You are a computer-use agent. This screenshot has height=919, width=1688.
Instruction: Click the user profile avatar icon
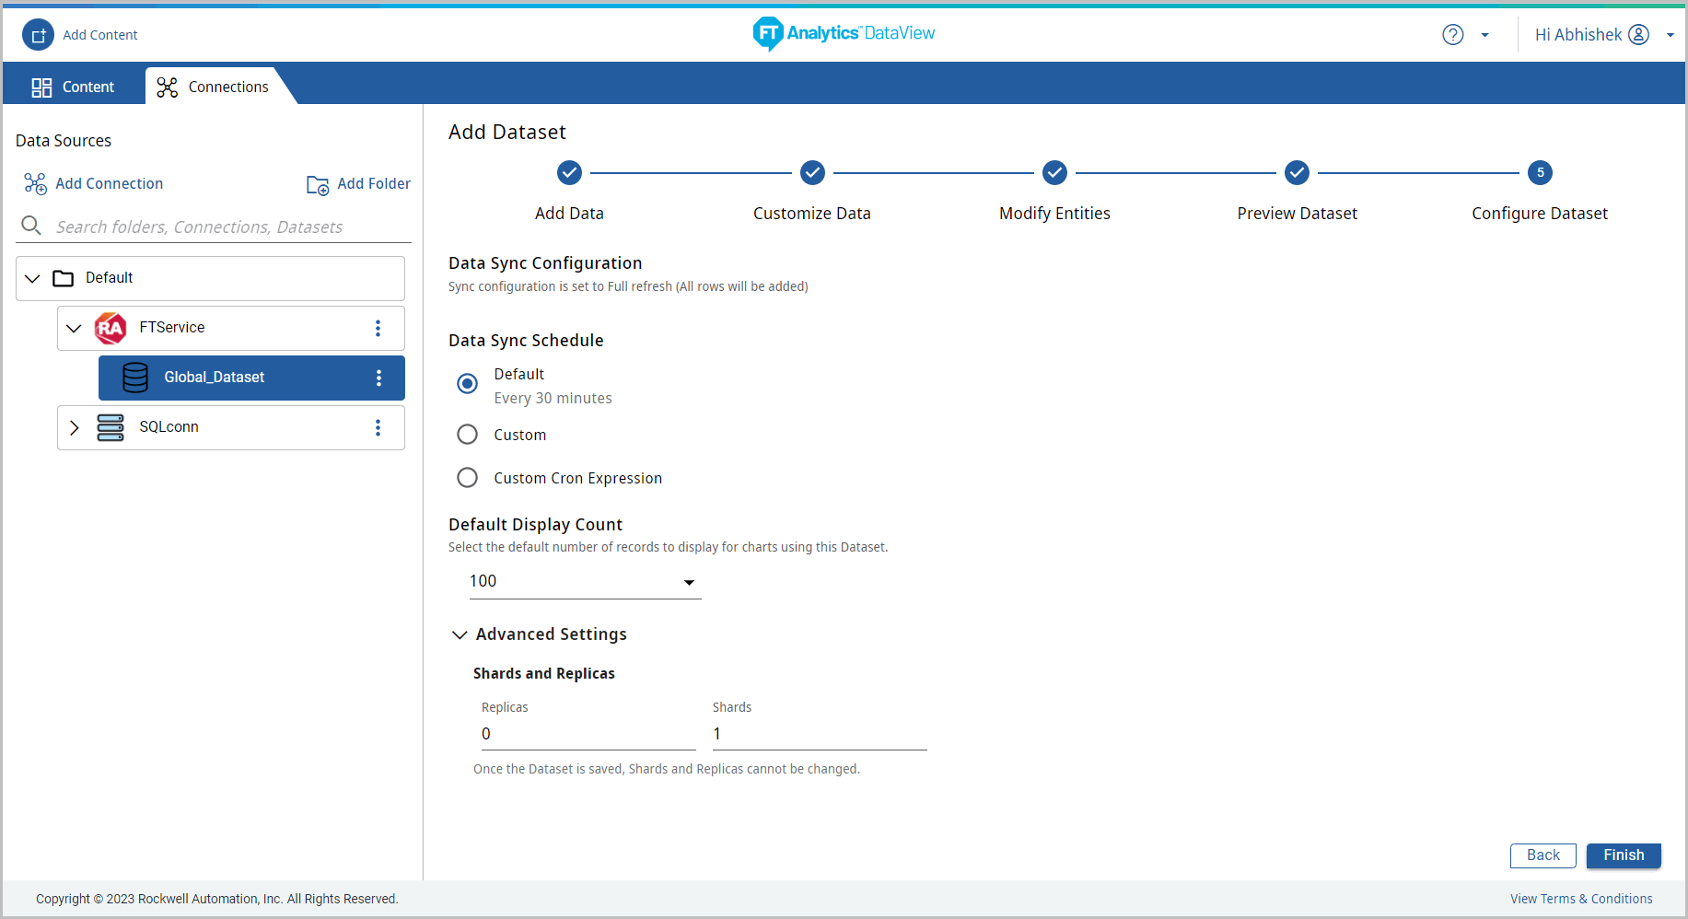[x=1638, y=35]
